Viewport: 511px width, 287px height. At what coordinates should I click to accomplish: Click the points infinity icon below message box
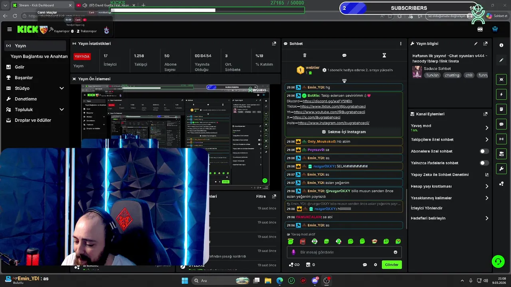294,265
